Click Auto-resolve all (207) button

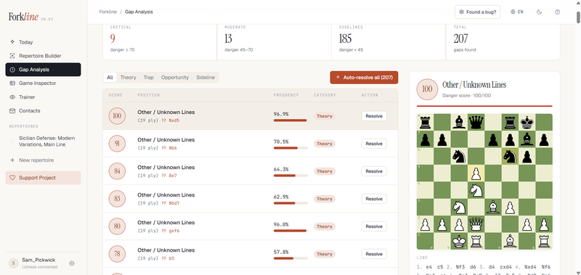pyautogui.click(x=364, y=78)
